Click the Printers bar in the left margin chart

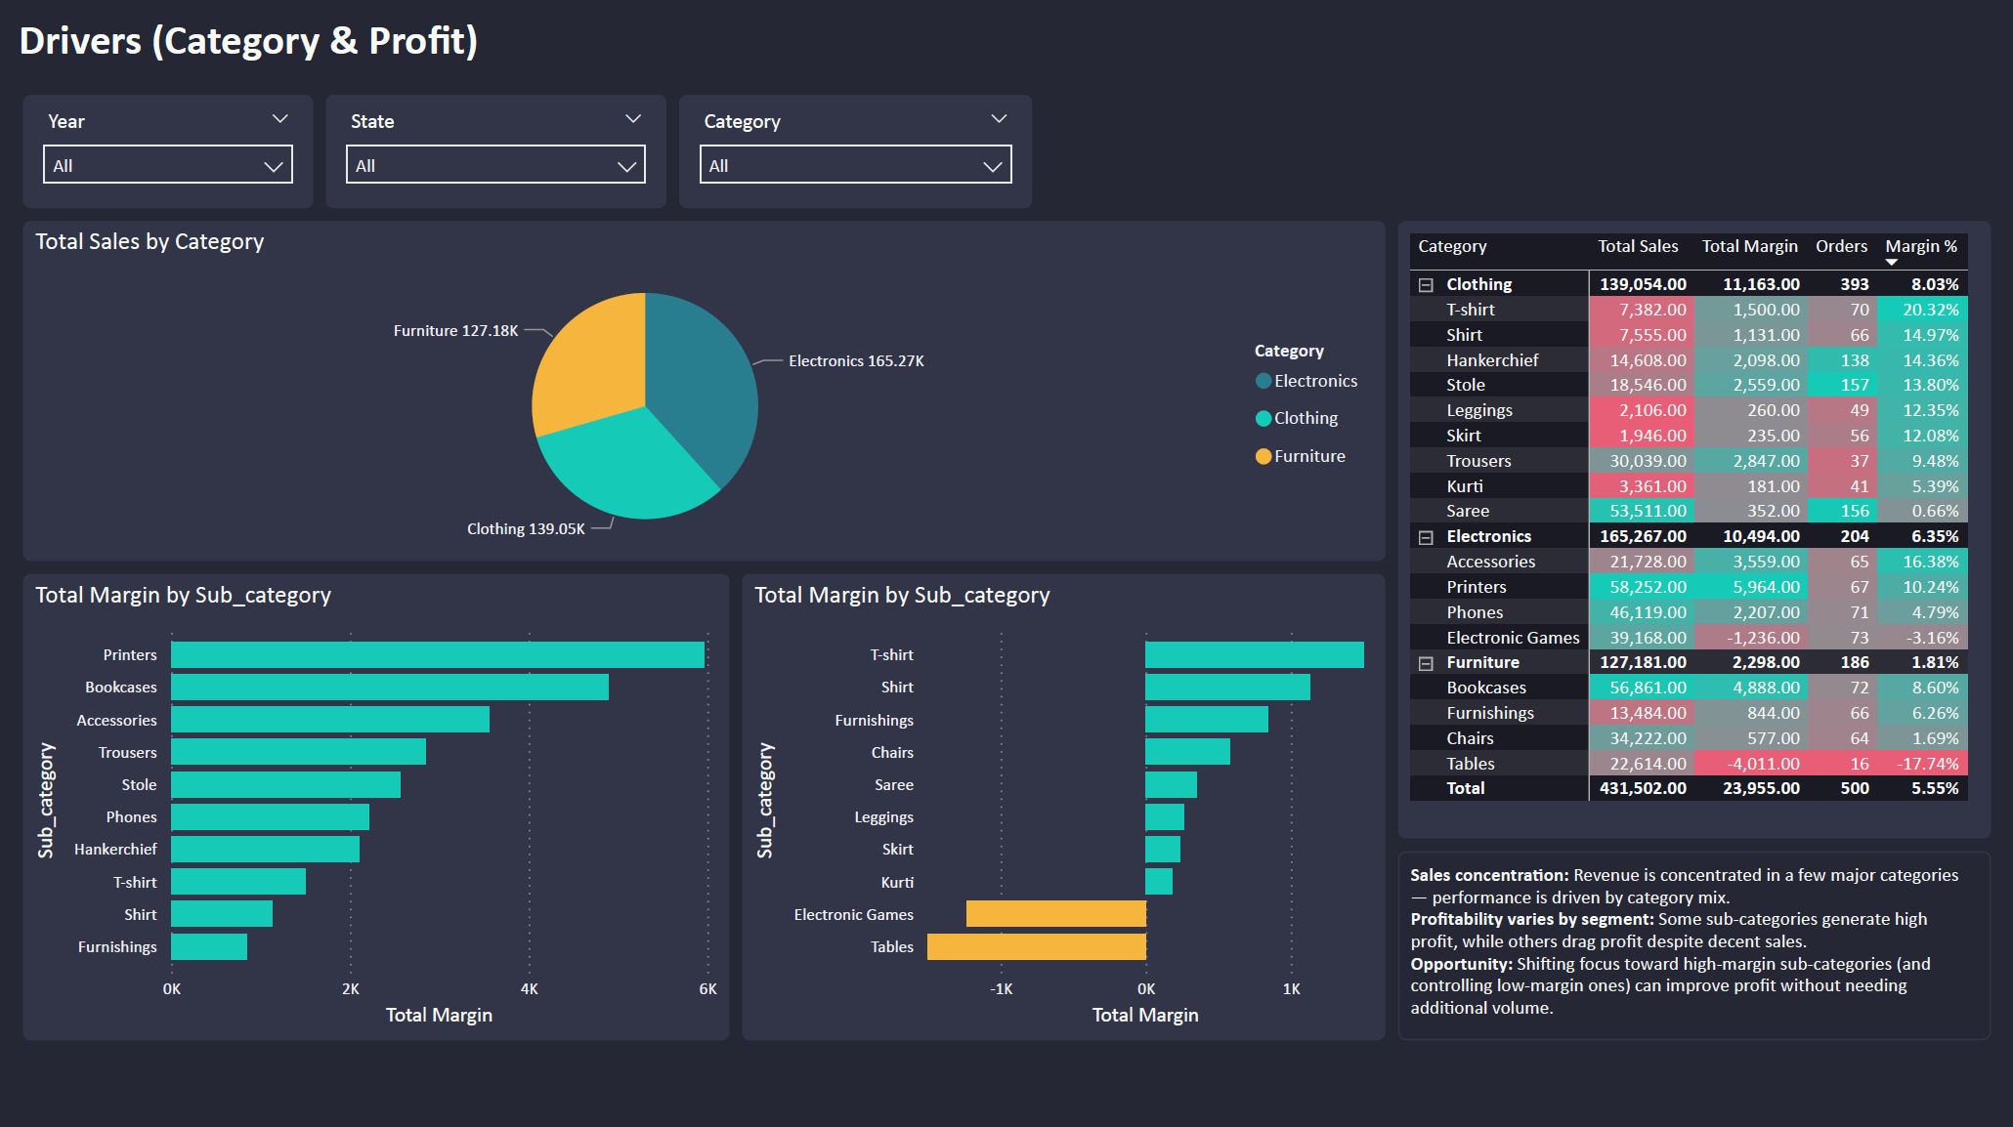[437, 654]
